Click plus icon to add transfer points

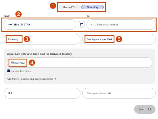pyautogui.click(x=55, y=79)
